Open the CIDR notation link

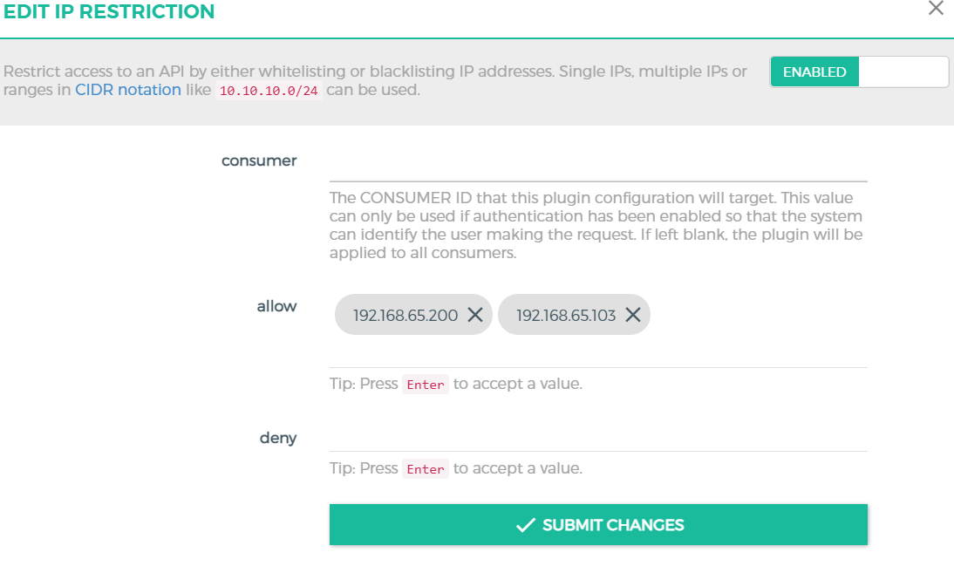tap(128, 90)
